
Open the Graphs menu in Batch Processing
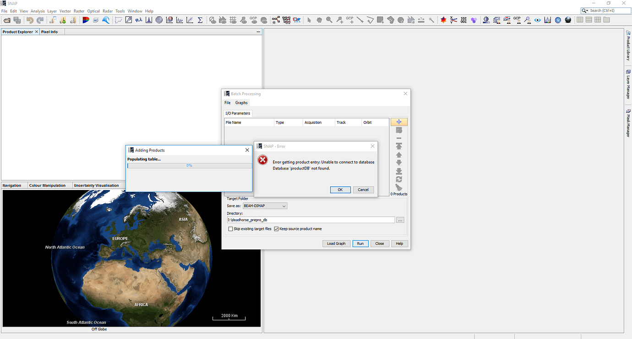tap(241, 102)
